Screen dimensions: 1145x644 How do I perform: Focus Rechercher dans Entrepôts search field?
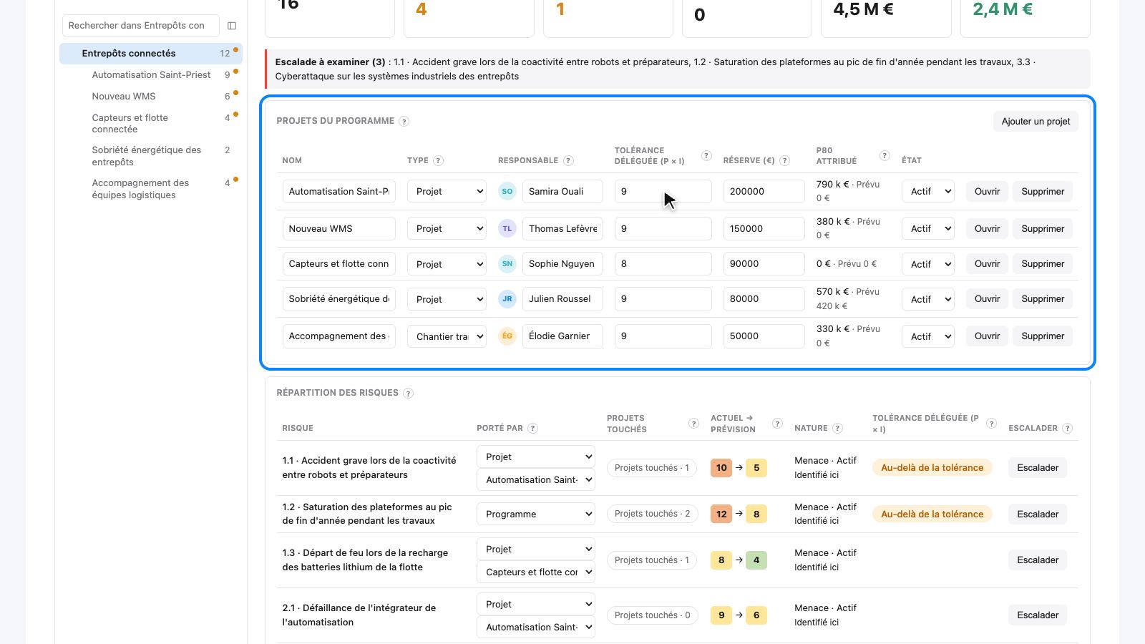tap(140, 26)
